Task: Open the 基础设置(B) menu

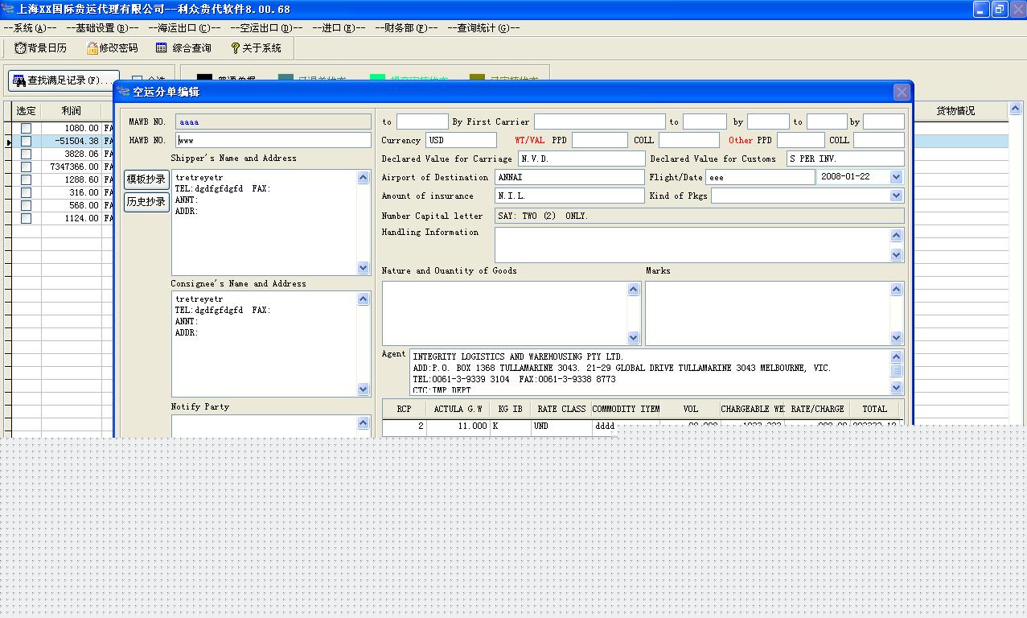Action: (102, 28)
